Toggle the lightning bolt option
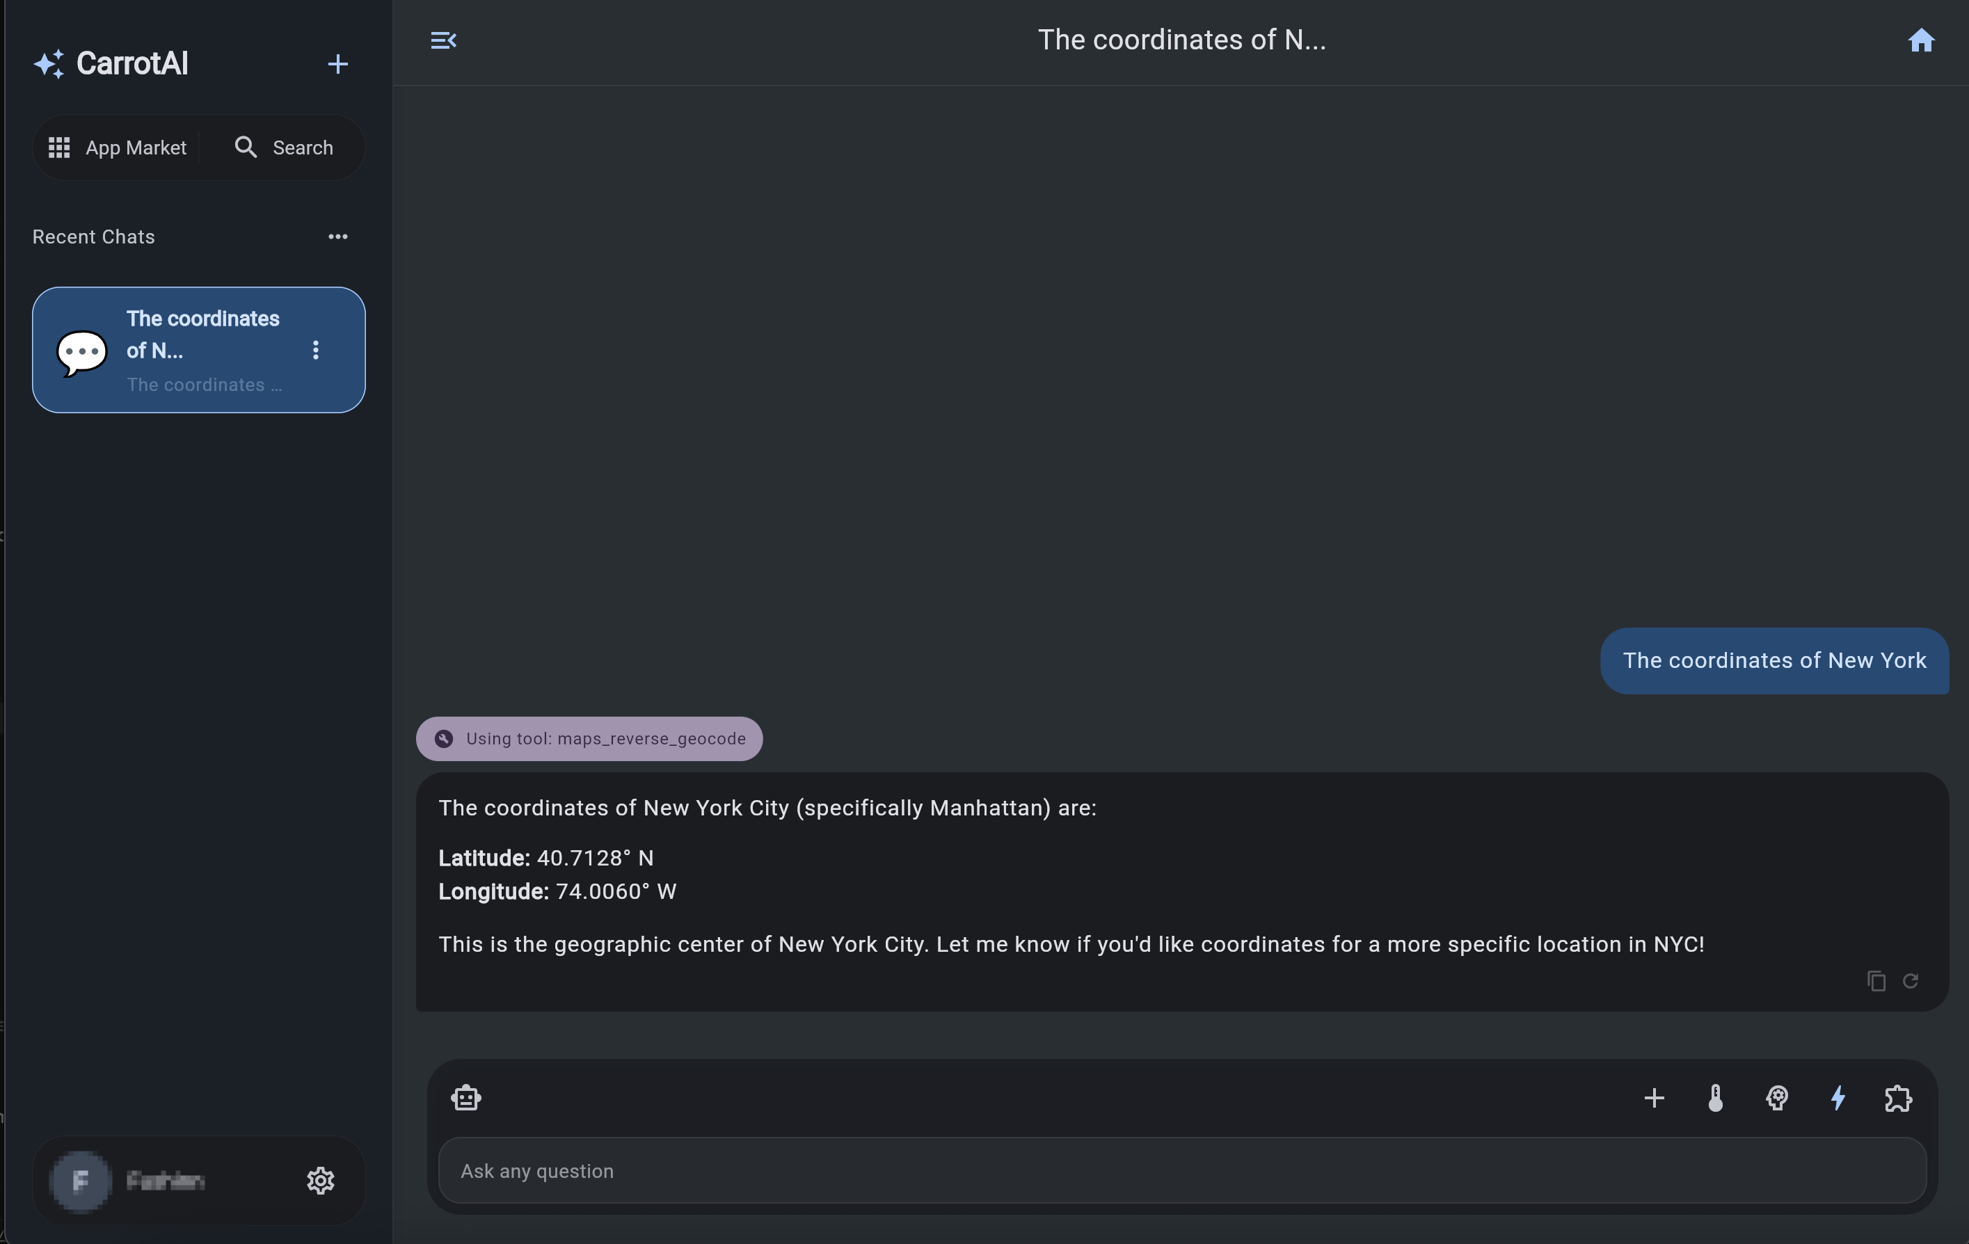 click(x=1838, y=1098)
